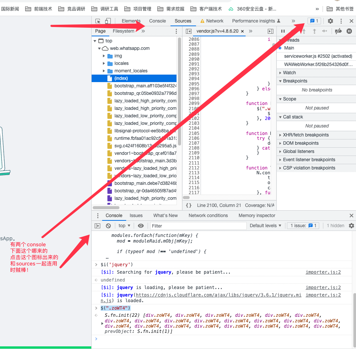Switch to the Console tab in main toolbar
Viewport: 356px width, 349px height.
click(x=157, y=21)
